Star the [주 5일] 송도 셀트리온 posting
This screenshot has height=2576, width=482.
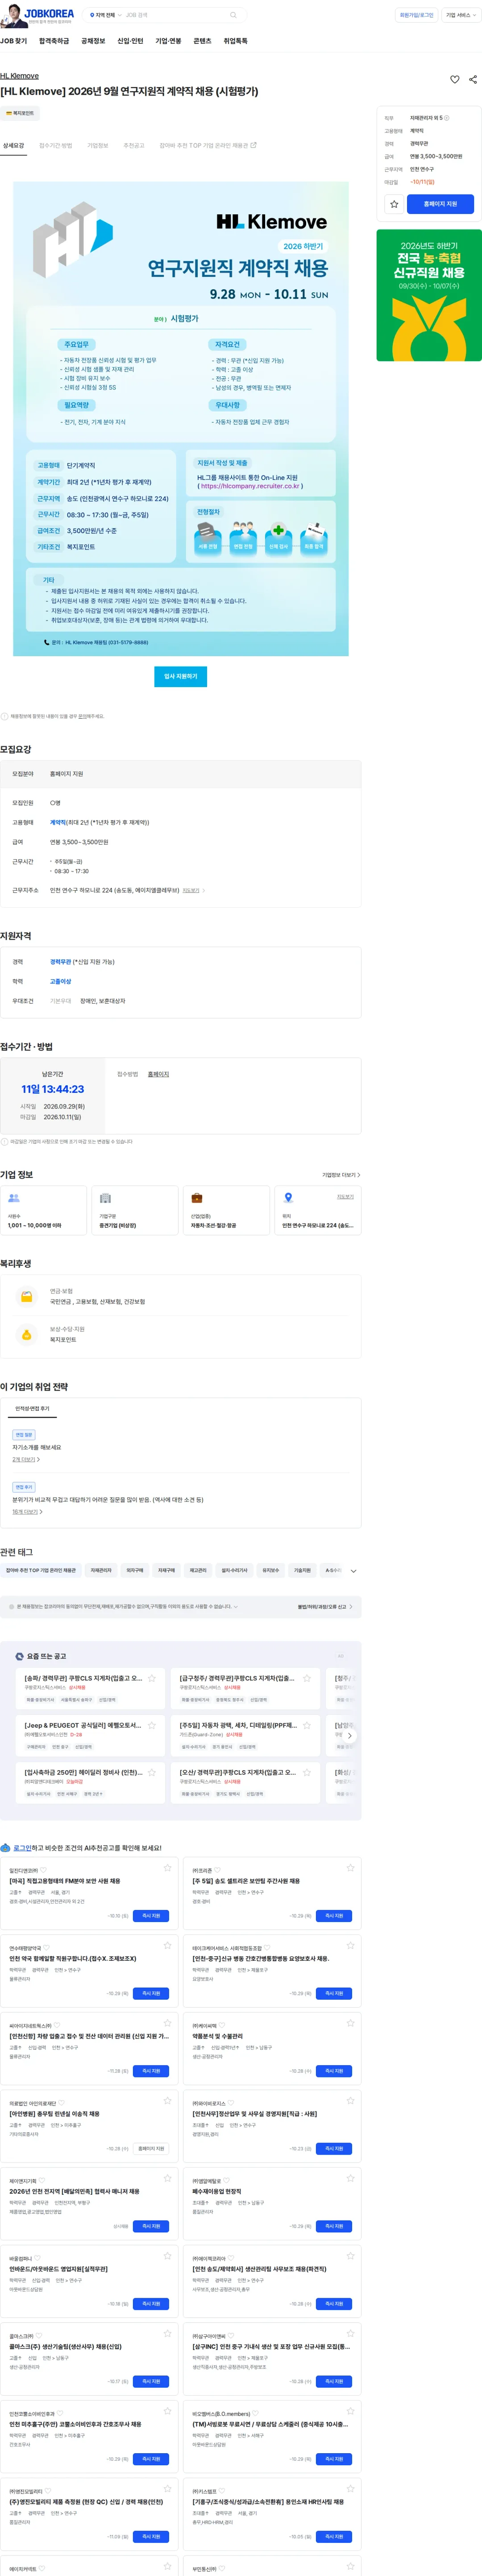tap(351, 1868)
